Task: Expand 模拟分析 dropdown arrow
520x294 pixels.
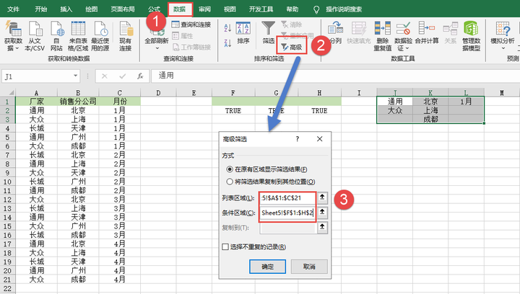Action: 503,48
